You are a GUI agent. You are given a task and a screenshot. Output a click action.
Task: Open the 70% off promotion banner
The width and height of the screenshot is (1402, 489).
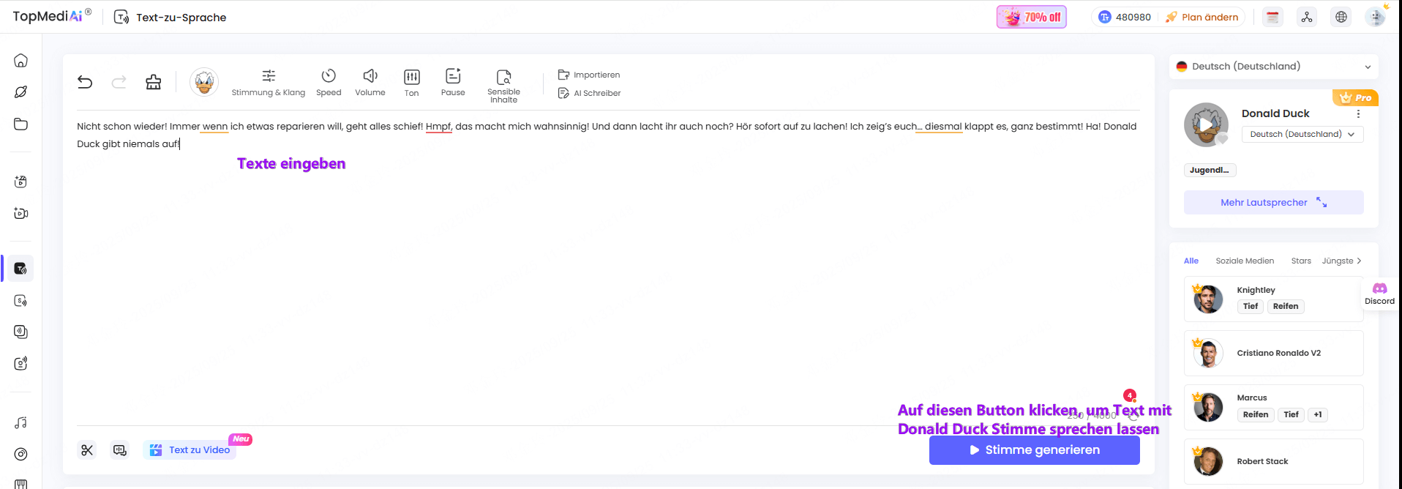click(x=1032, y=17)
